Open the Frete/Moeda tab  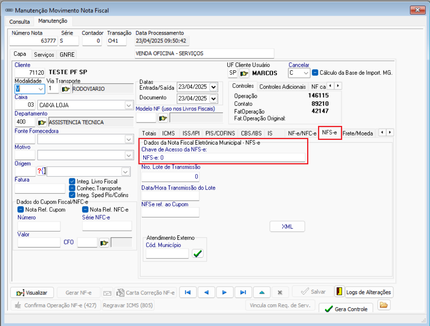point(358,133)
